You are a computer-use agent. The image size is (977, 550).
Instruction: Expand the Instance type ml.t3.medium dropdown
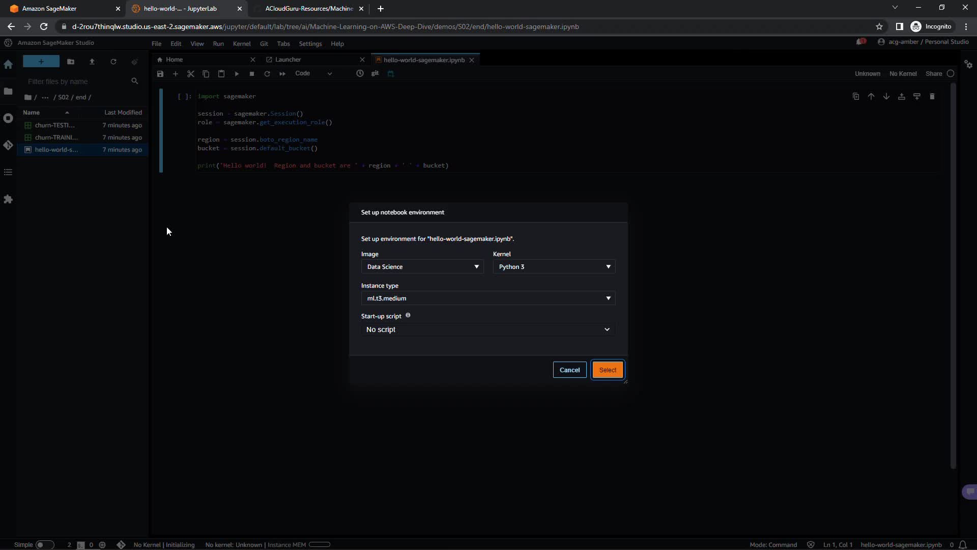(x=487, y=298)
